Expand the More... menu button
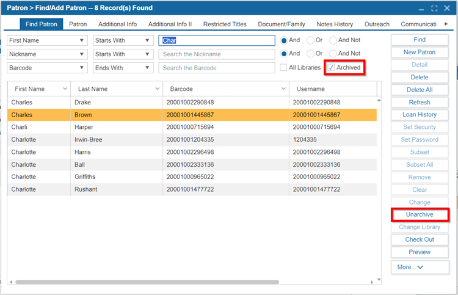Viewport: 458px width, 295px height. click(420, 267)
